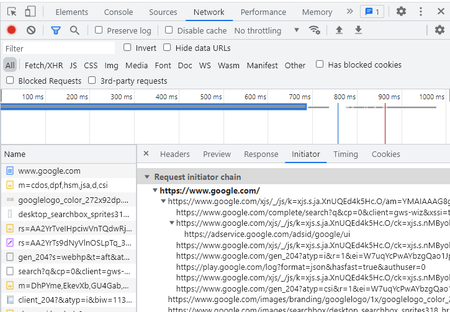Image resolution: width=450 pixels, height=312 pixels.
Task: Check Has blocked cookies
Action: tap(320, 64)
